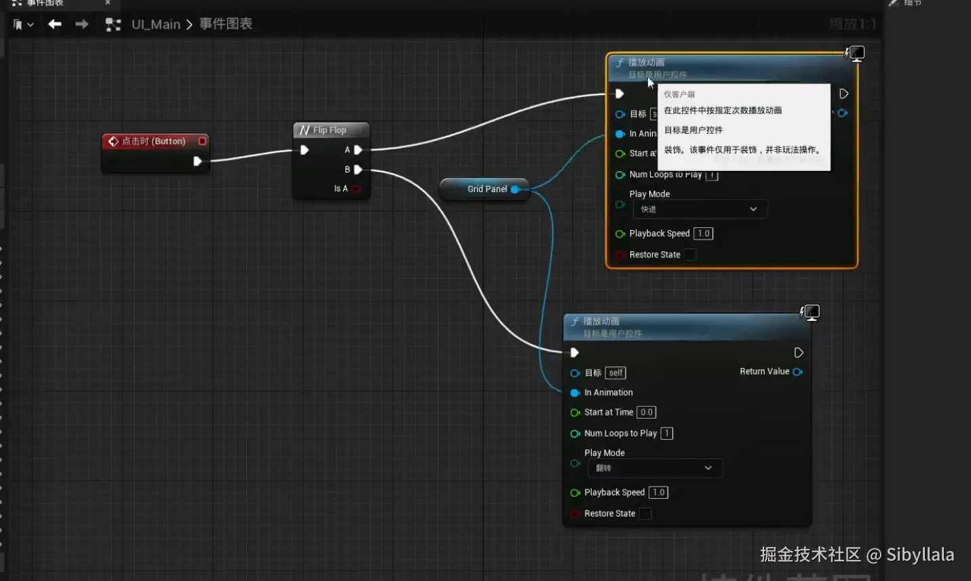Edit the lower Playback Speed value 1.0
This screenshot has width=971, height=581.
pyautogui.click(x=659, y=492)
